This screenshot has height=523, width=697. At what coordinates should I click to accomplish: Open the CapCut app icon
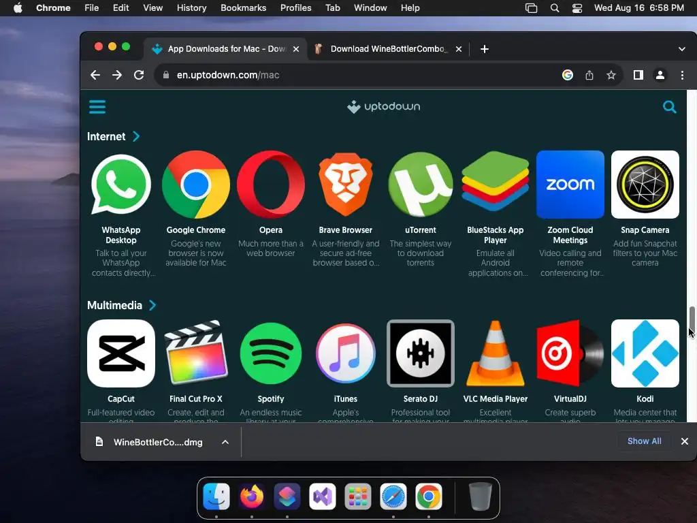click(121, 353)
